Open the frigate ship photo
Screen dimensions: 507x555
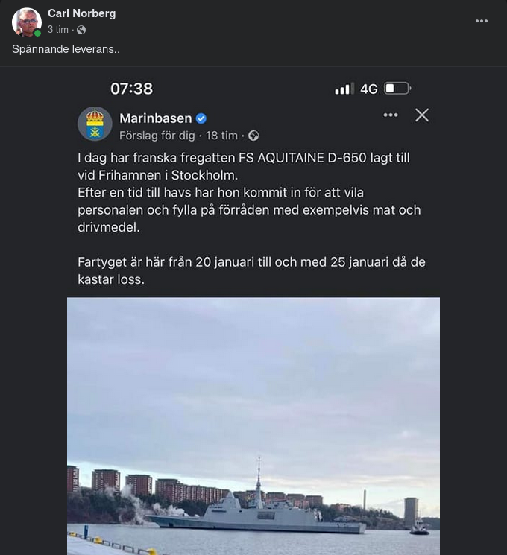pyautogui.click(x=253, y=425)
